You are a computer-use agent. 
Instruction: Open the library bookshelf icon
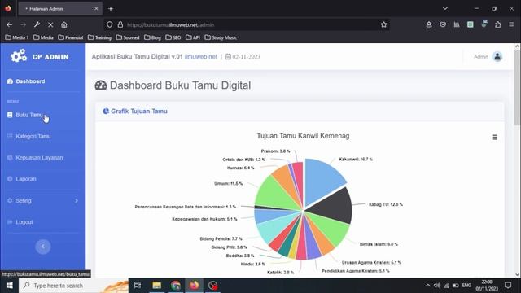coord(457,24)
